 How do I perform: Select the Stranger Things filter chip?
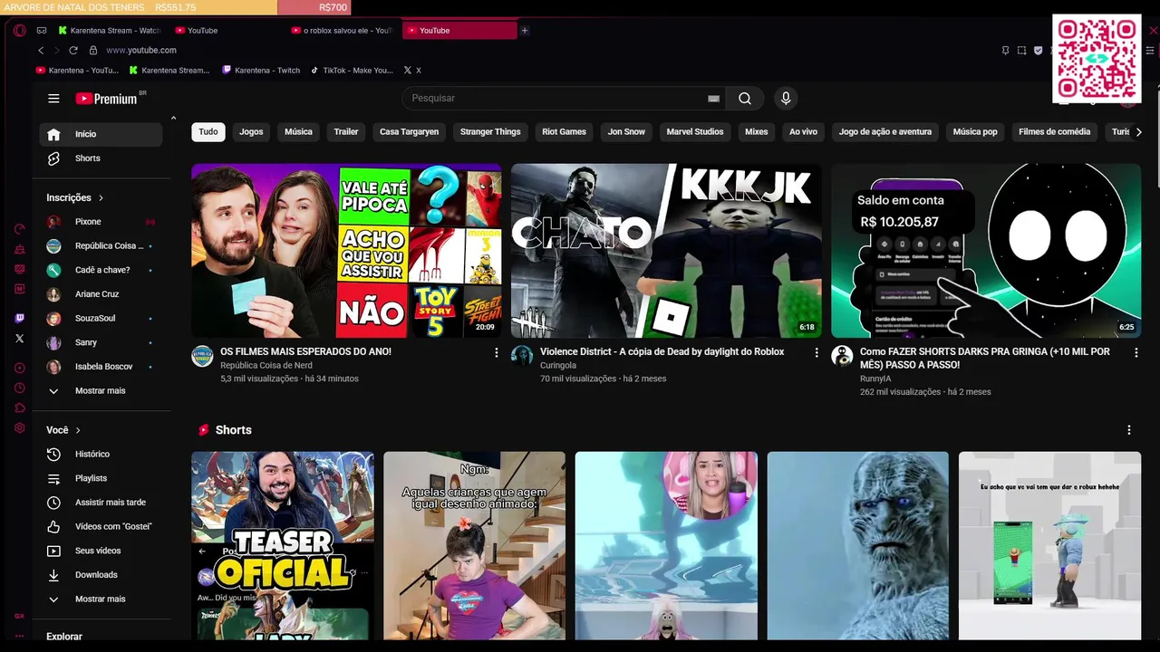tap(490, 132)
